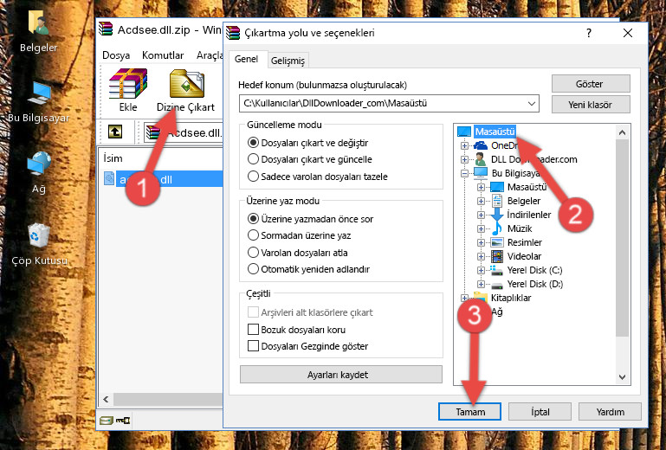Select the OneDrive cloud icon in tree

481,145
